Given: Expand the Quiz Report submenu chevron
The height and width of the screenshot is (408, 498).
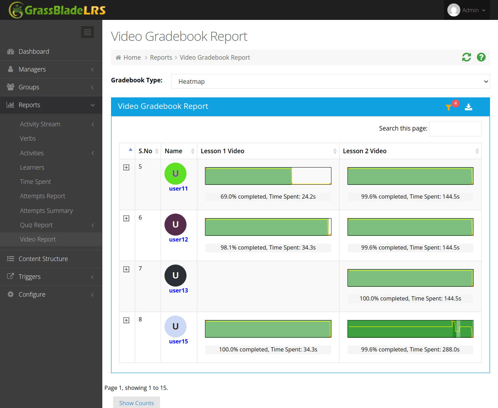Looking at the screenshot, I should pos(93,225).
